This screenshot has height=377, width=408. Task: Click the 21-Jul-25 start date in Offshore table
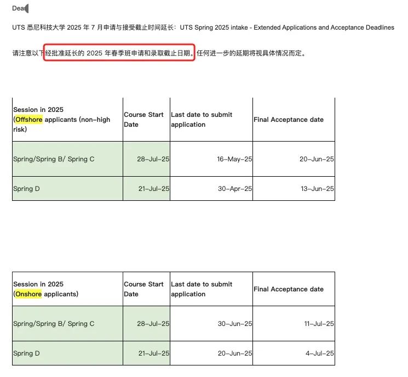point(154,189)
